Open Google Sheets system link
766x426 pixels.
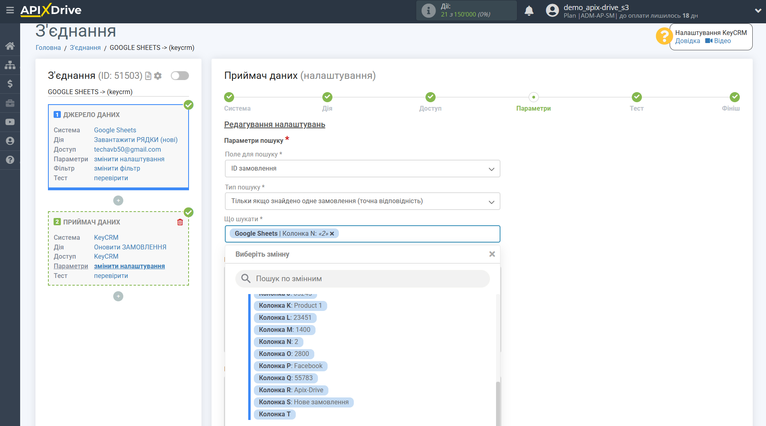click(x=115, y=130)
